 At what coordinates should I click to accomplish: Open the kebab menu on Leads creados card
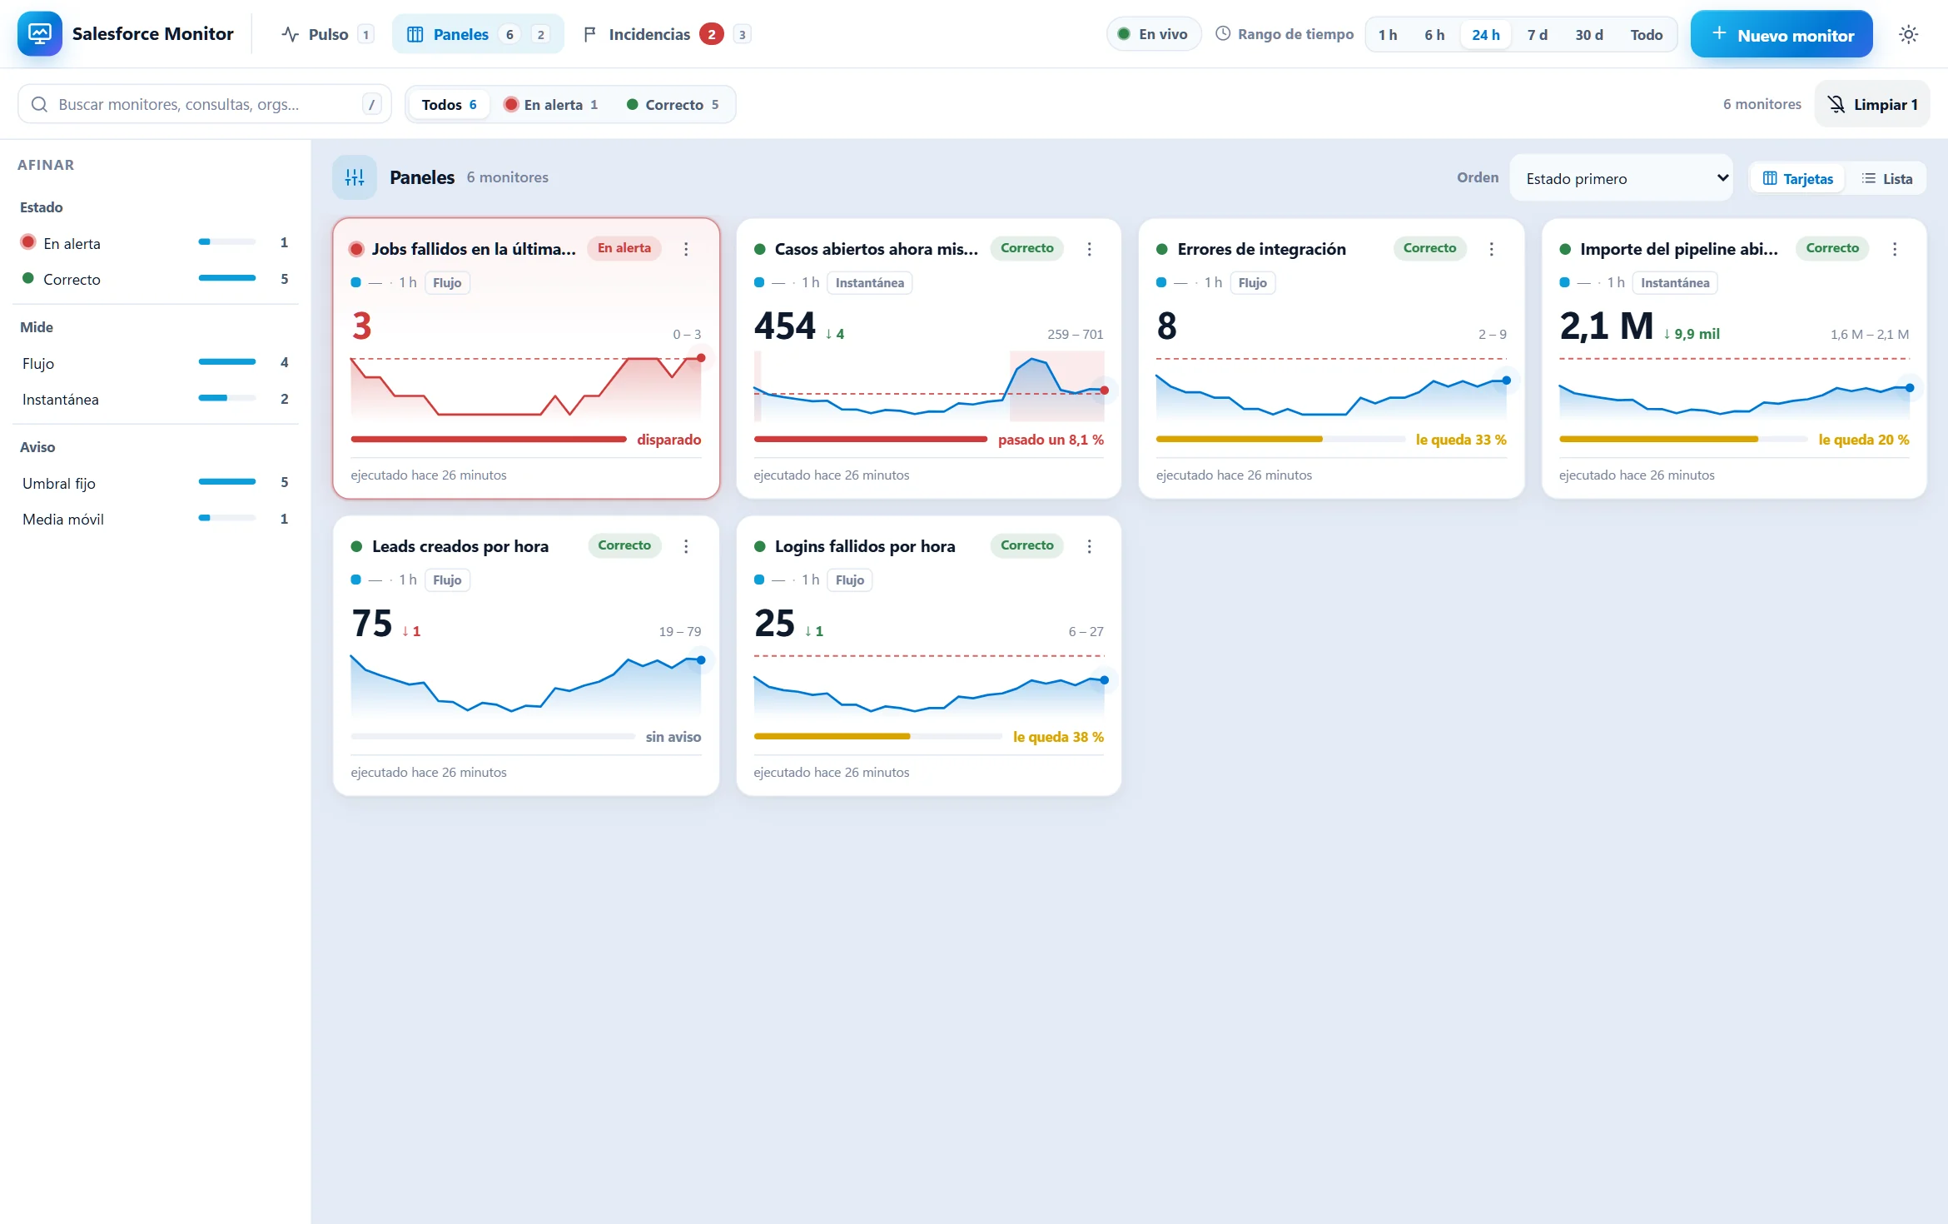click(686, 546)
